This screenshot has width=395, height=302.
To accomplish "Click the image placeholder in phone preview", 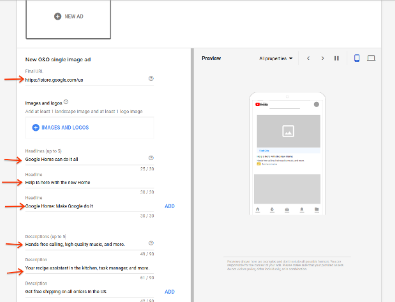I will pos(288,131).
